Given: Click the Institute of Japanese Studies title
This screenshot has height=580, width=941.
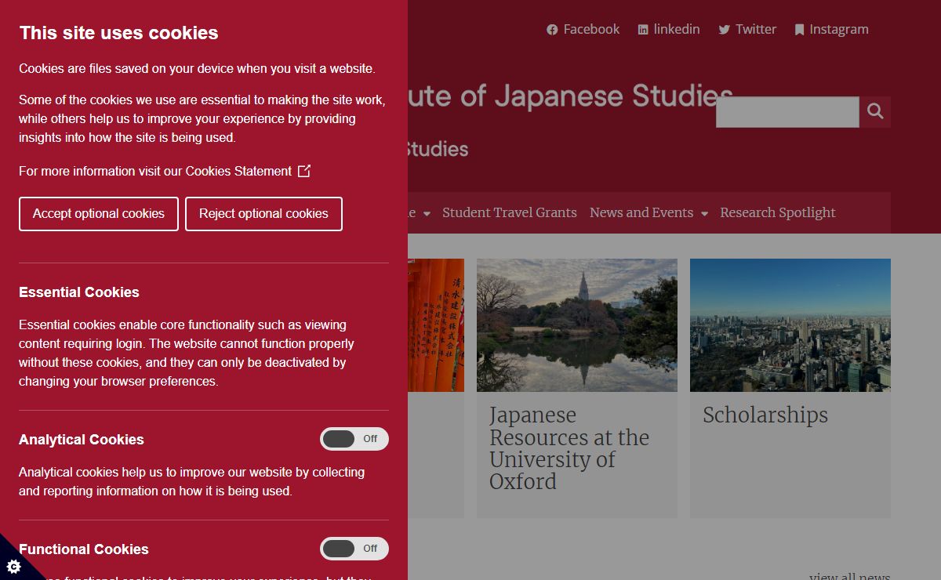Looking at the screenshot, I should [x=570, y=97].
